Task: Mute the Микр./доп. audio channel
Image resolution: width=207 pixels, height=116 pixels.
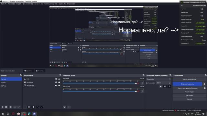Action: point(138,91)
